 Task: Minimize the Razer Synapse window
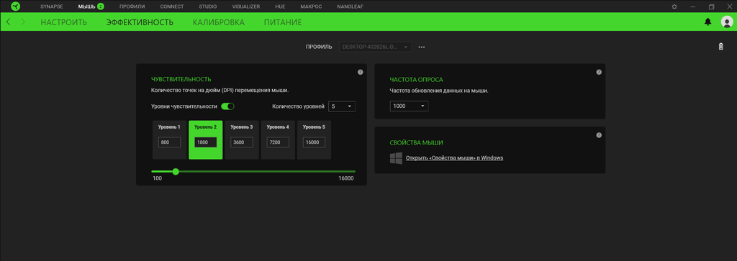click(693, 6)
